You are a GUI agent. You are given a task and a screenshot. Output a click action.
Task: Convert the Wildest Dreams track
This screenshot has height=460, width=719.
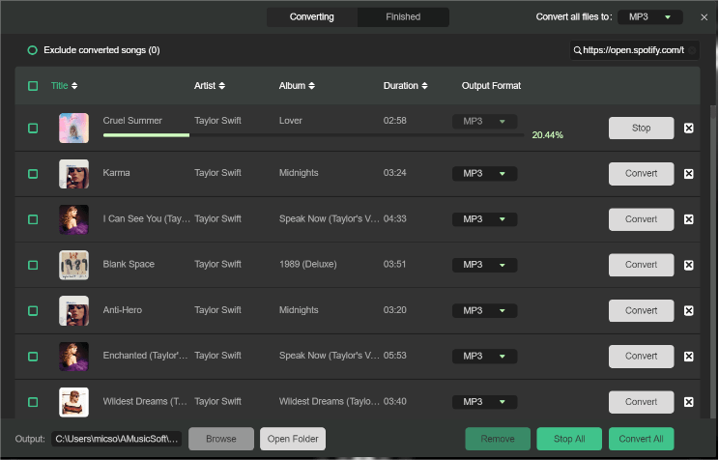[641, 402]
